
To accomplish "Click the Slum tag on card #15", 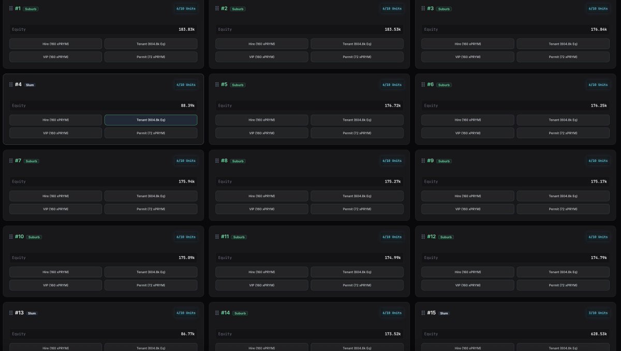I will tap(444, 313).
